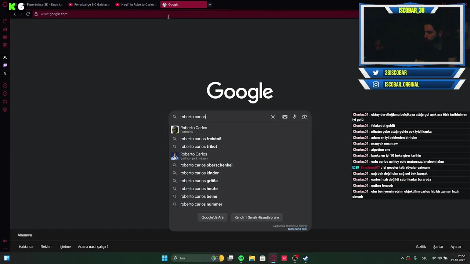Open a new tab with plus button
Screen dimensions: 470x264
click(x=210, y=4)
